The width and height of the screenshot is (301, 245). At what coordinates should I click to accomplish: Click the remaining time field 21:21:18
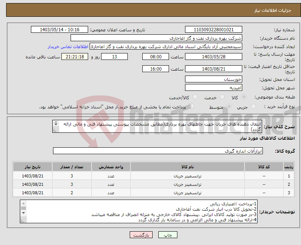pos(75,56)
